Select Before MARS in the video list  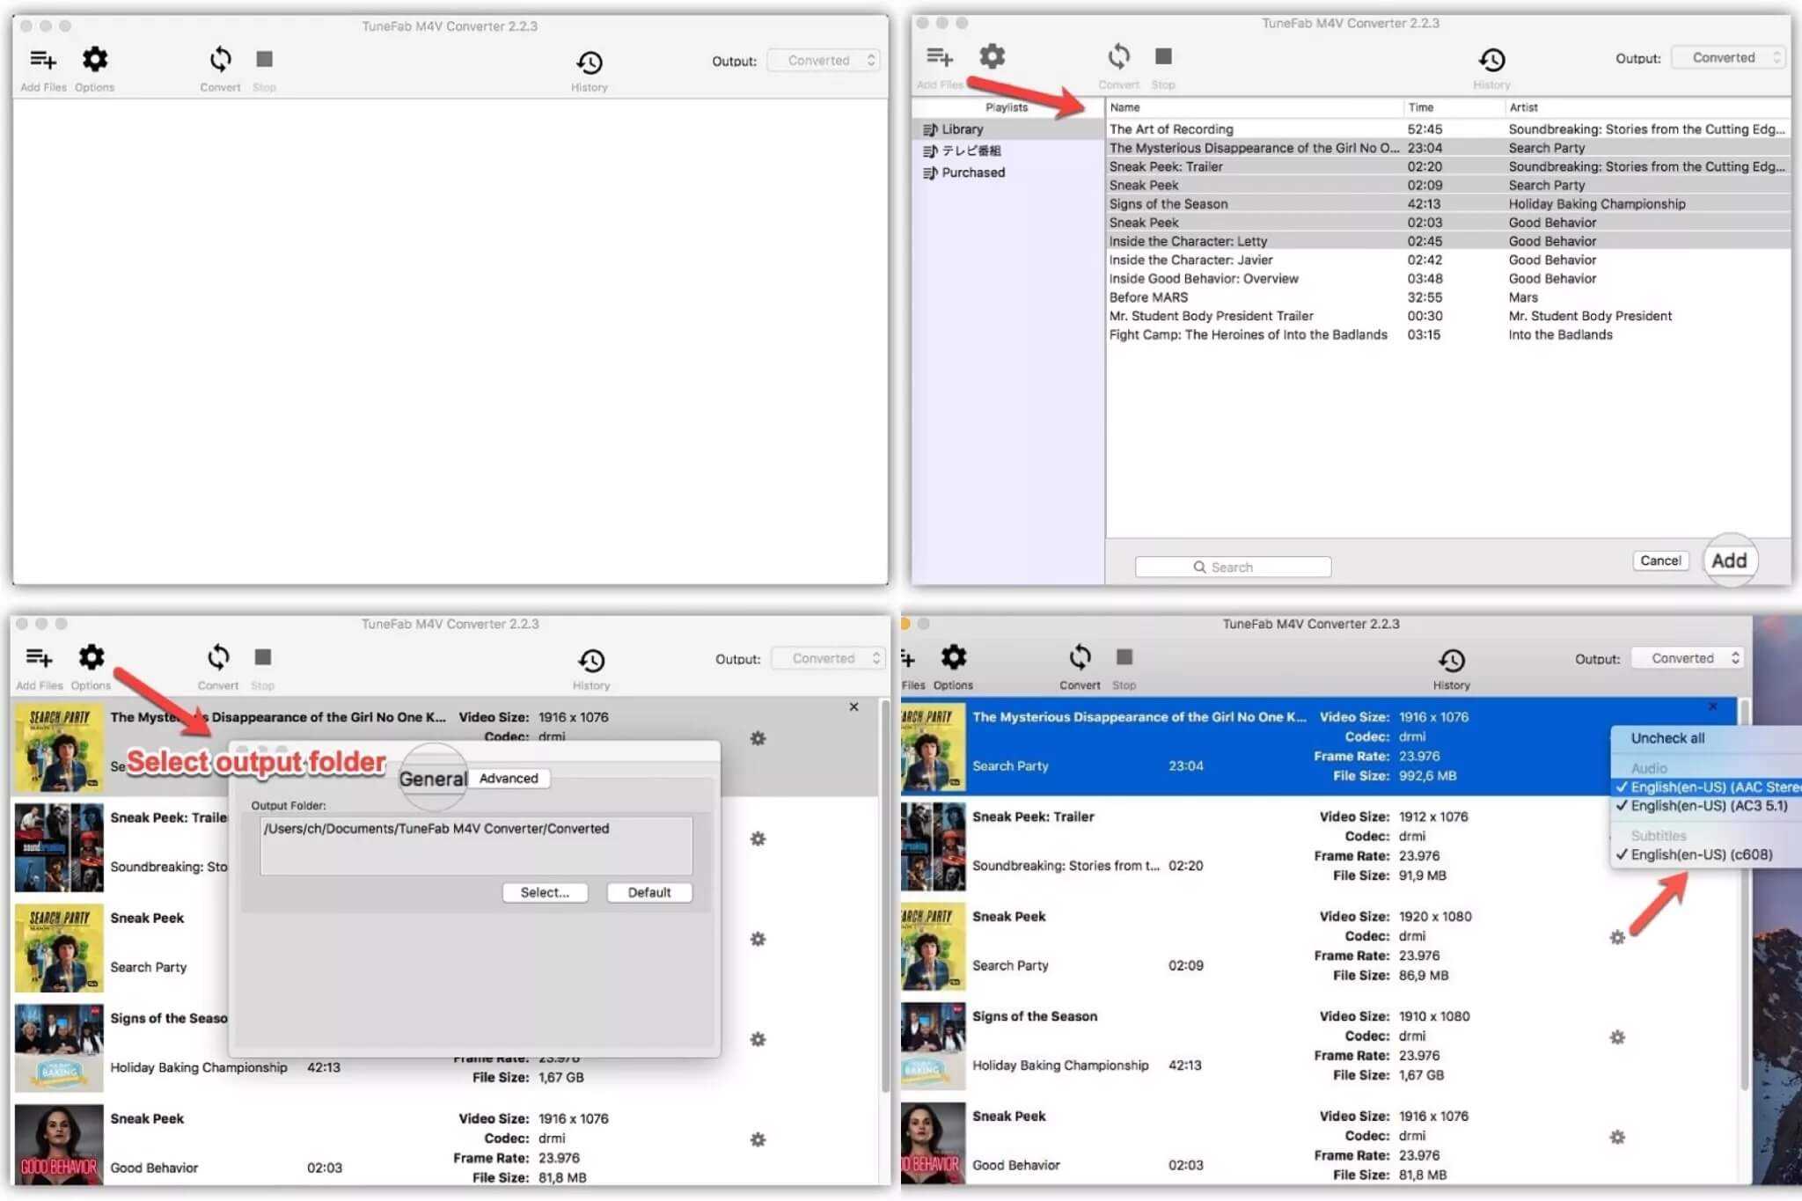pos(1148,297)
